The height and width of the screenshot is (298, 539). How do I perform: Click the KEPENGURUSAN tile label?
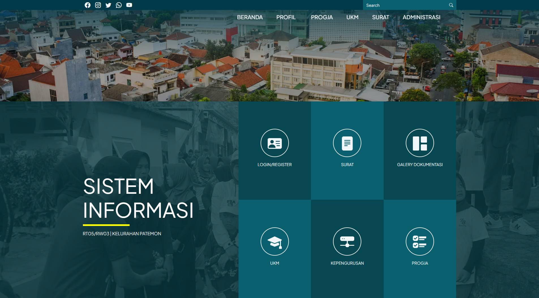[347, 263]
